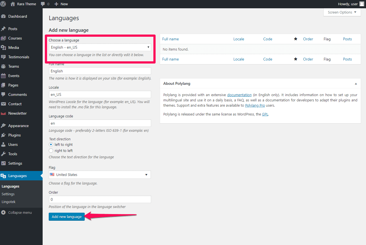Viewport: 366px width, 245px height.
Task: Click the Media icon in sidebar
Action: tap(3, 48)
